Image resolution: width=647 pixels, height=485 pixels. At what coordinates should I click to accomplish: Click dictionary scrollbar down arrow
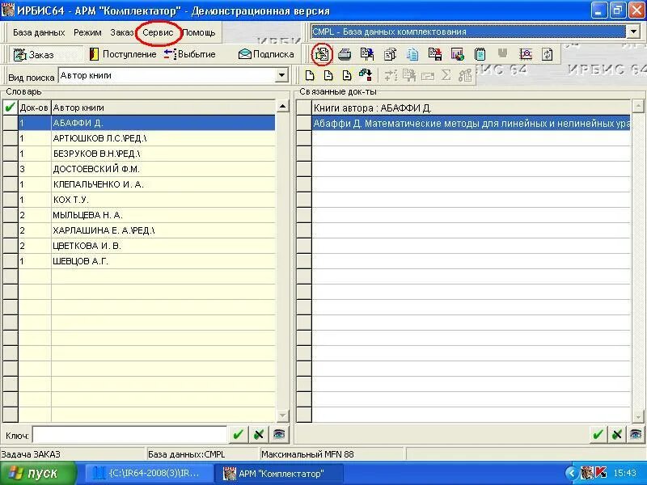point(282,415)
